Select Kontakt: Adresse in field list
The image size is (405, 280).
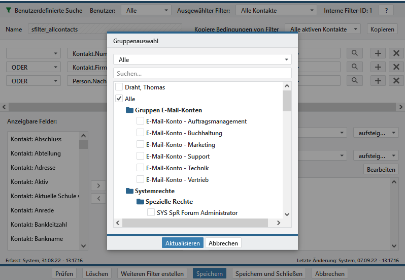pyautogui.click(x=33, y=168)
